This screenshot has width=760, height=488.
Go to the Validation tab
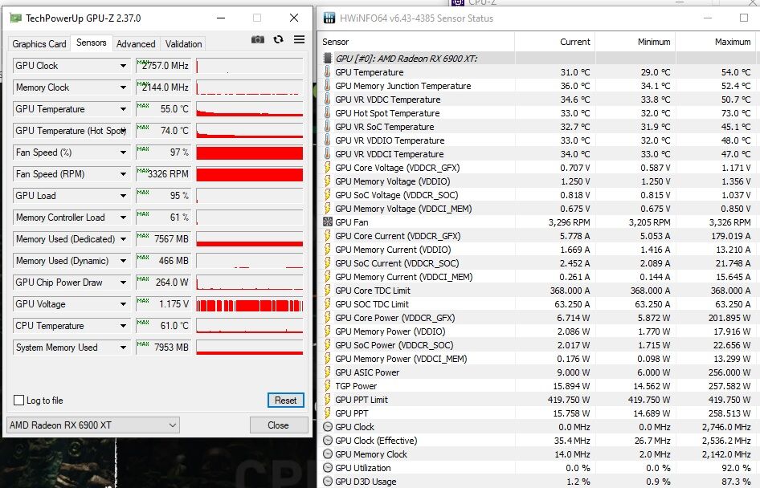tap(183, 44)
